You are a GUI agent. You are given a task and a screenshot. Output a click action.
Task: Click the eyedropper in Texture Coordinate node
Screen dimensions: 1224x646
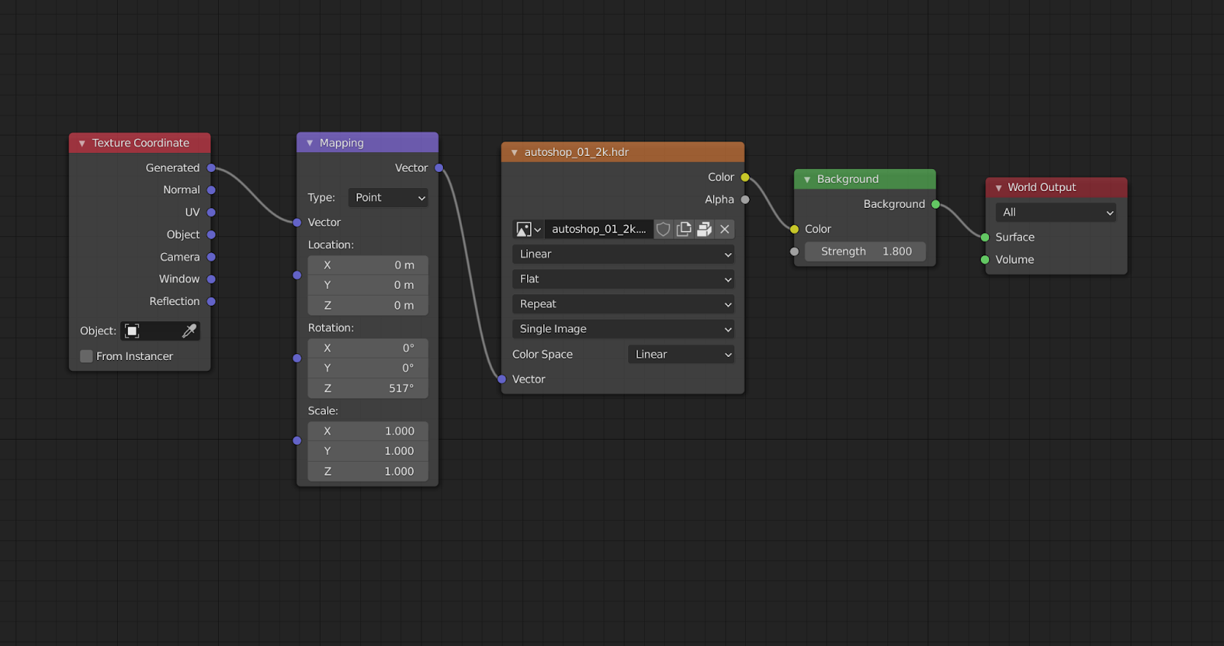point(189,331)
